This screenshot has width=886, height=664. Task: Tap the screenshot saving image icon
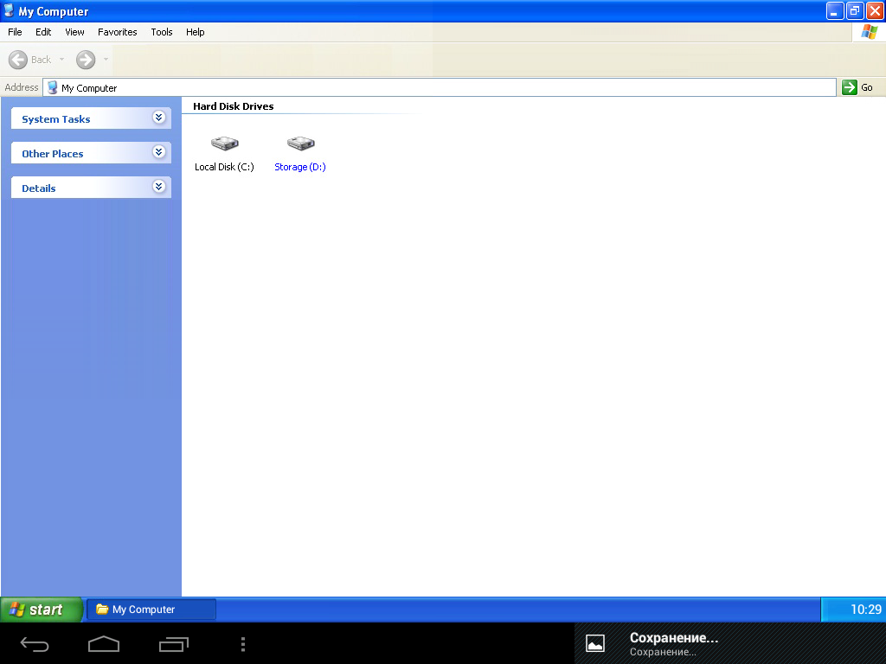tap(595, 643)
